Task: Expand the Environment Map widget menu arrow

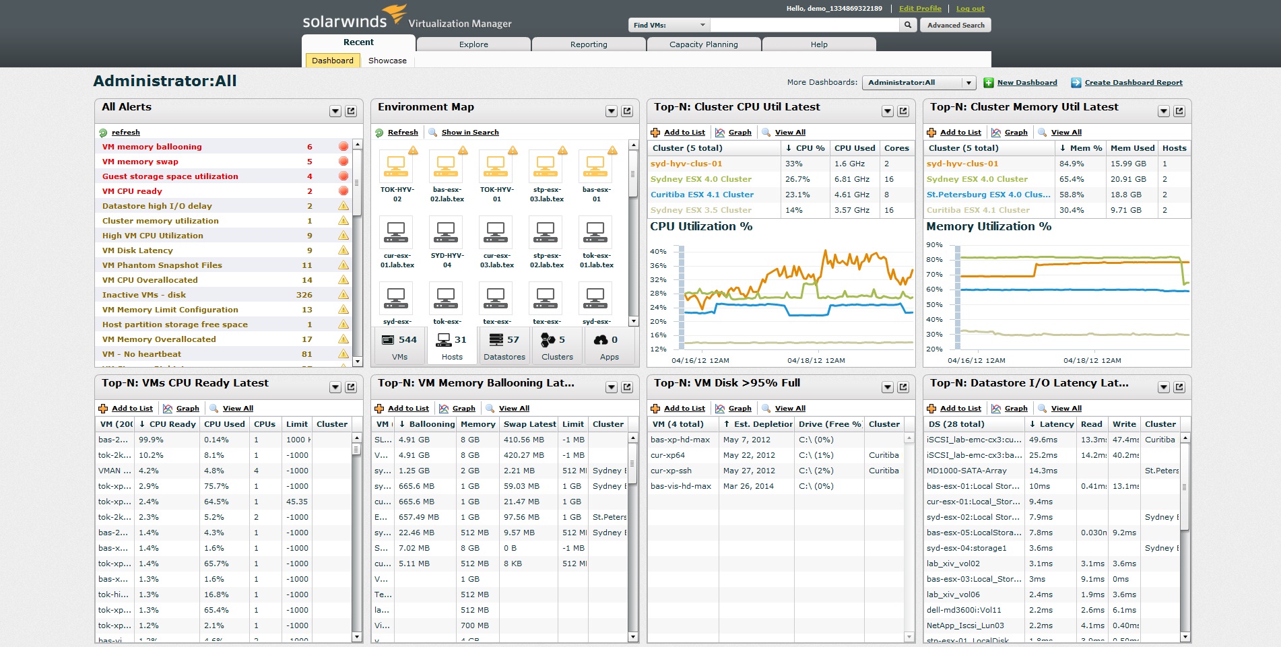Action: (x=612, y=111)
